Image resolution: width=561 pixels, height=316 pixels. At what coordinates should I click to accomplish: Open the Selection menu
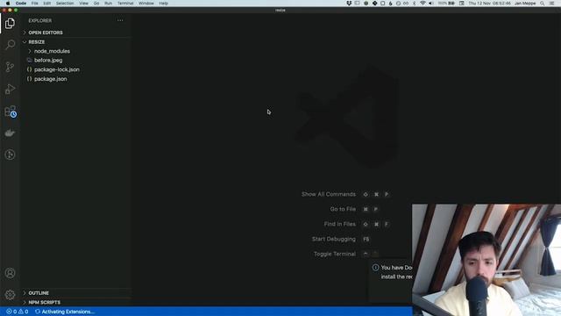click(65, 4)
